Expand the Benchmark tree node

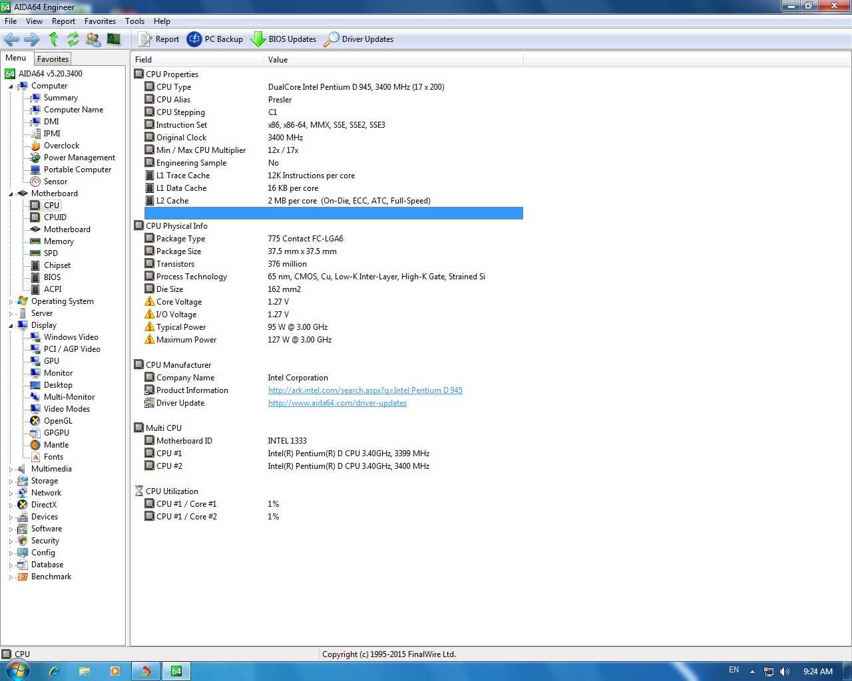(11, 577)
